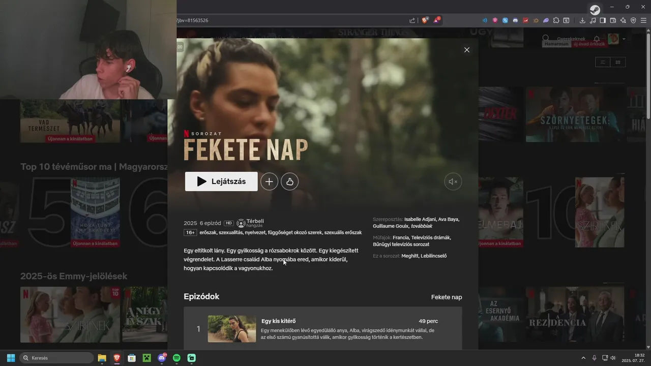Open Discord from the taskbar

162,358
